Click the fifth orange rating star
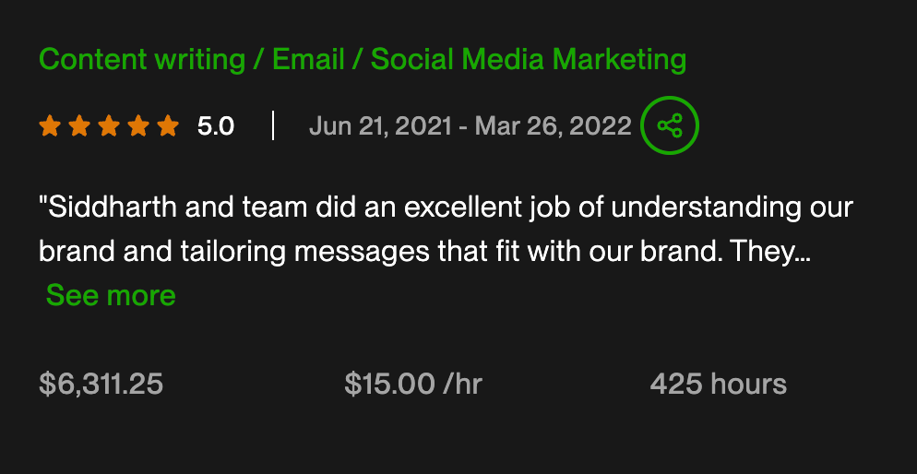Image resolution: width=917 pixels, height=474 pixels. coord(168,125)
